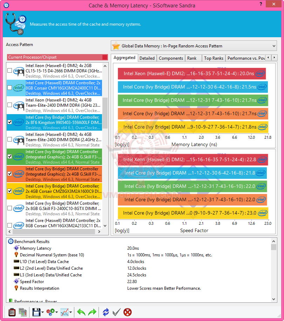Uncheck the green Ivy Bridge G.Skill x64 6.4 entry
Image resolution: width=284 pixels, height=321 pixels.
tap(9, 157)
